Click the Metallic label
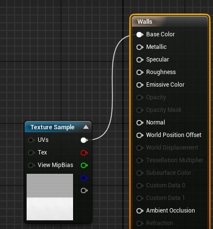This screenshot has height=229, width=213. click(x=156, y=47)
